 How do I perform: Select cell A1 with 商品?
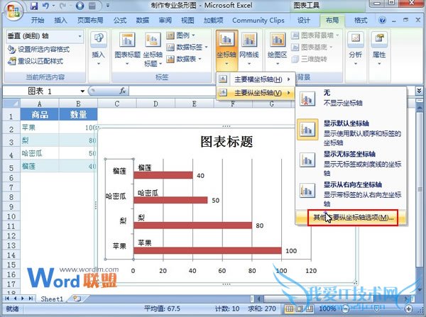[40, 115]
